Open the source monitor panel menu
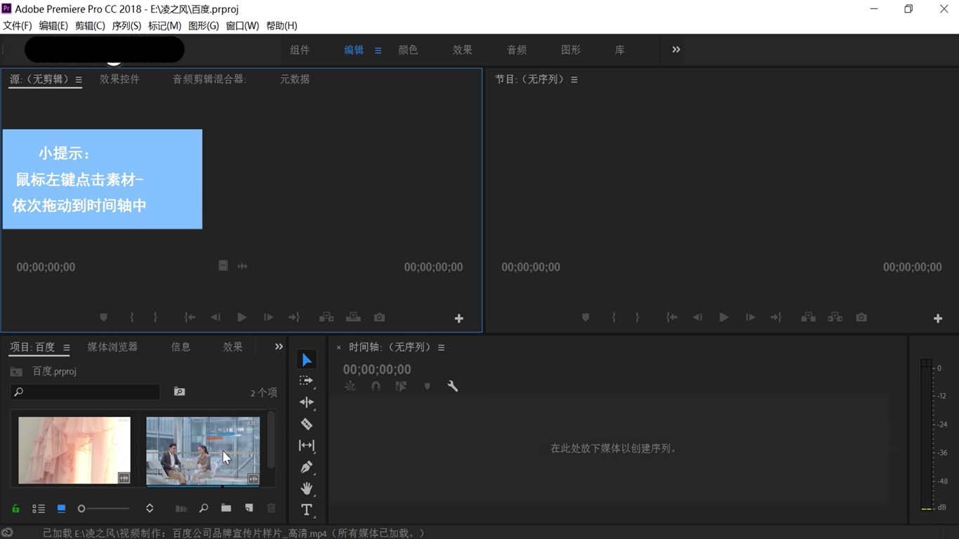The width and height of the screenshot is (959, 539). point(79,79)
